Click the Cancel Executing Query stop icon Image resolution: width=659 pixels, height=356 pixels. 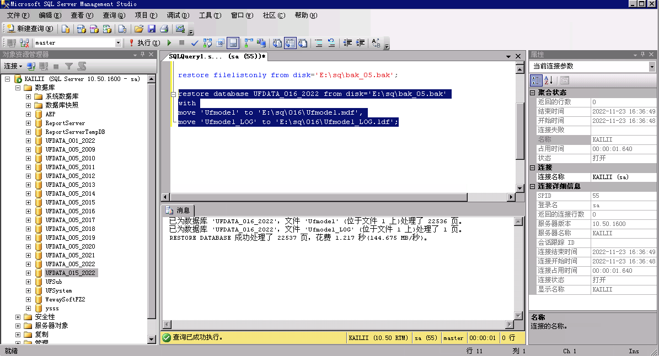181,43
